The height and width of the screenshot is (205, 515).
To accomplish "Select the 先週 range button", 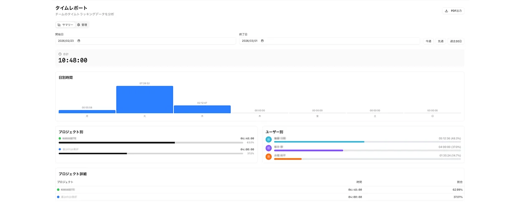I will tap(441, 41).
